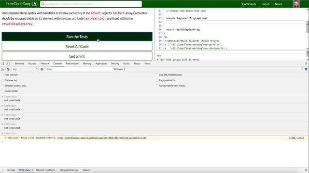Click the Get a hint button

[x=77, y=56]
